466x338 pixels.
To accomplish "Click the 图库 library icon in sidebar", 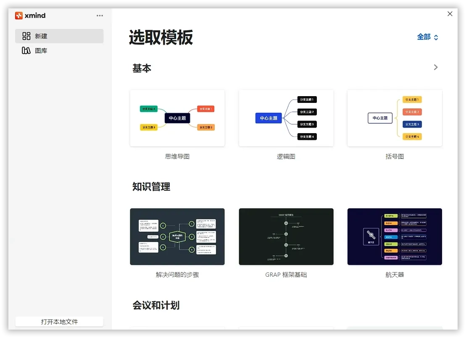I will (x=26, y=51).
